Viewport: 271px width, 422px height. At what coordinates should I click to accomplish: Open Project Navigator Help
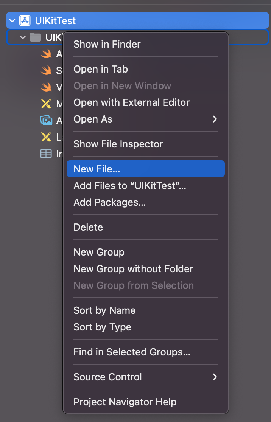click(x=145, y=402)
